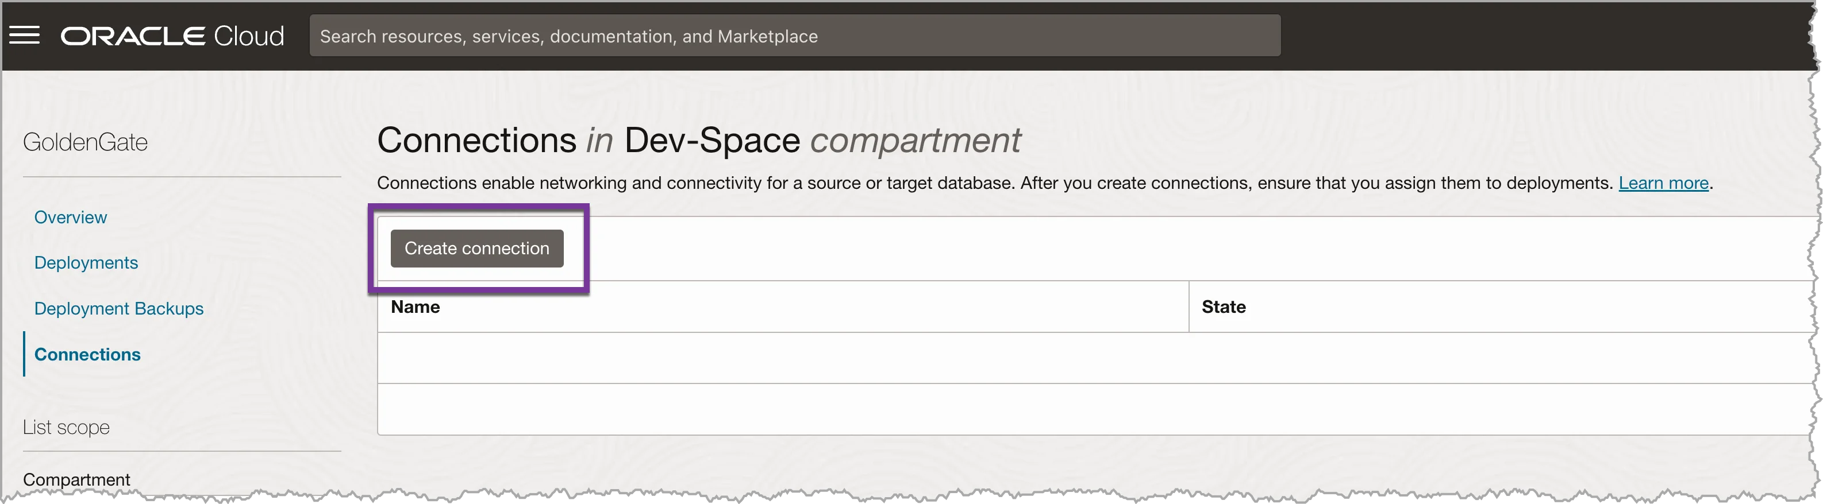Open Deployment Backups in the sidebar
Screen dimensions: 1823x504
pyautogui.click(x=119, y=308)
